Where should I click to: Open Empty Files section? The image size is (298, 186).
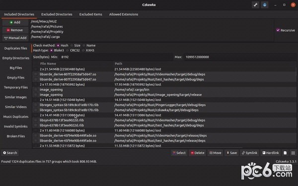pos(16,78)
